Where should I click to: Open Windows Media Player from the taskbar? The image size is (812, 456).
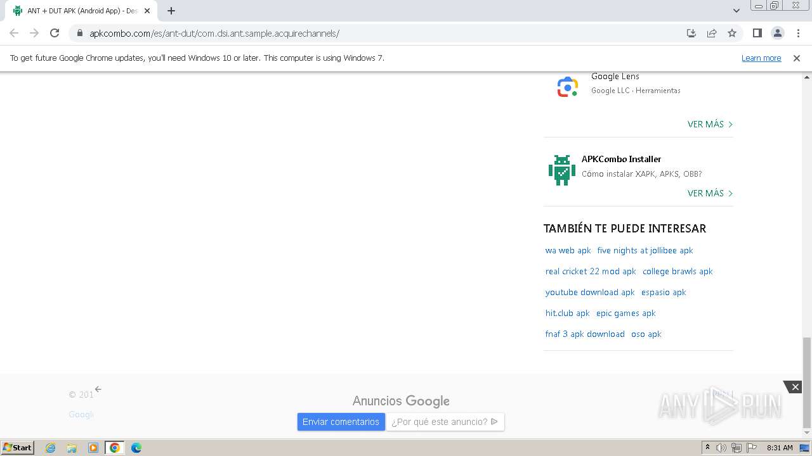[x=93, y=448]
